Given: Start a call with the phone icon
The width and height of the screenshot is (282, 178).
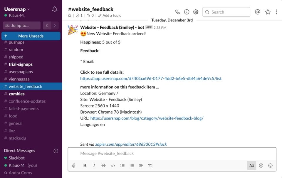Looking at the screenshot, I should point(177,12).
